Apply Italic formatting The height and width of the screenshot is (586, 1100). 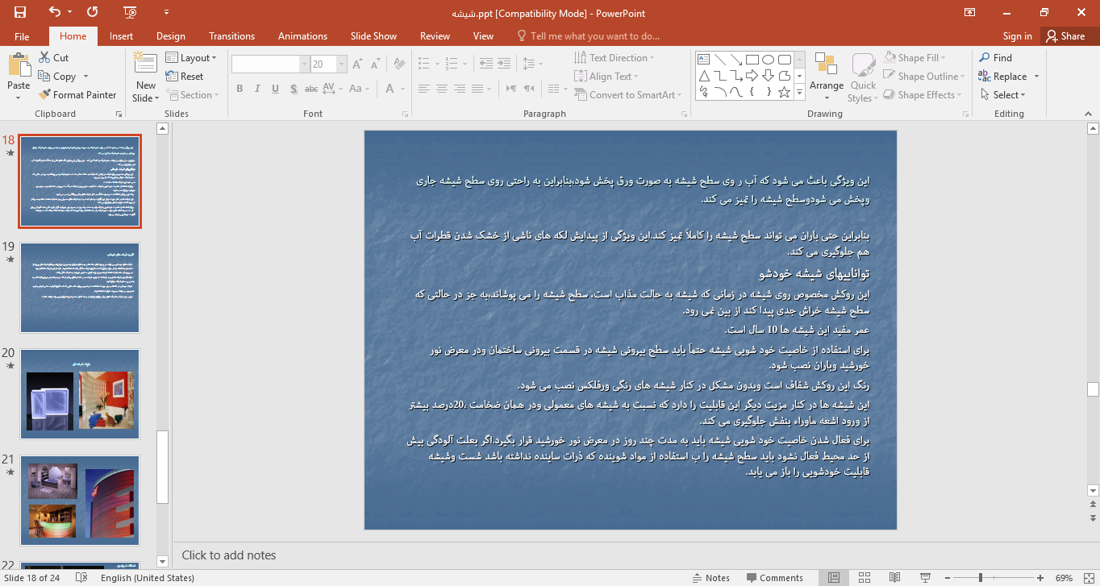coord(257,89)
